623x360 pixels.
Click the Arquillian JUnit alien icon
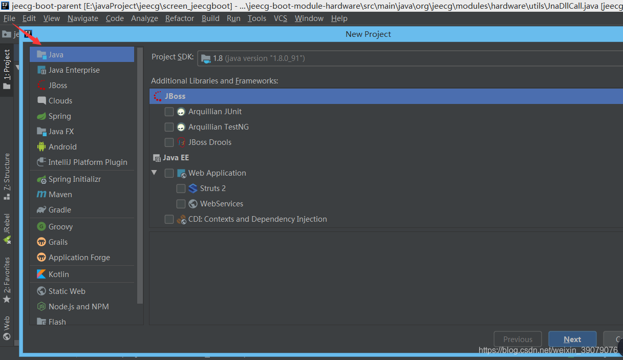(181, 112)
